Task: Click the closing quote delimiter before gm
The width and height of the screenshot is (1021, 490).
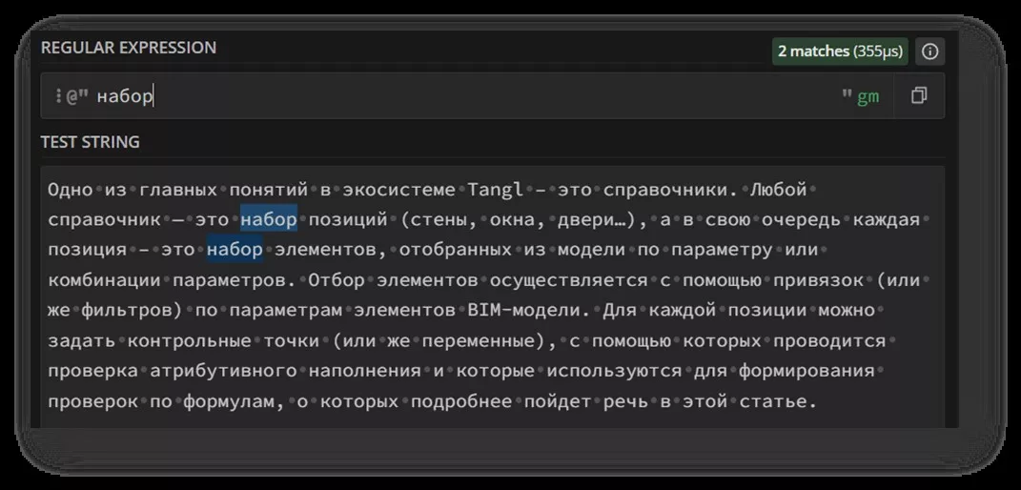Action: (846, 96)
